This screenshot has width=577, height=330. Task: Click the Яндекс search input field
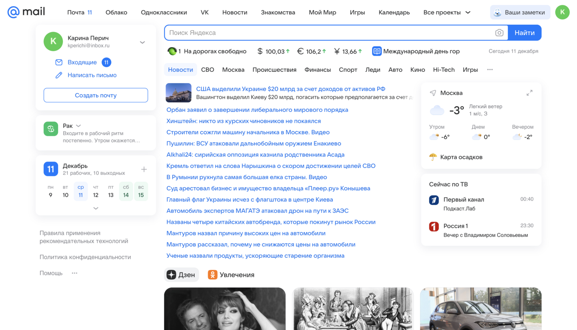pyautogui.click(x=330, y=33)
